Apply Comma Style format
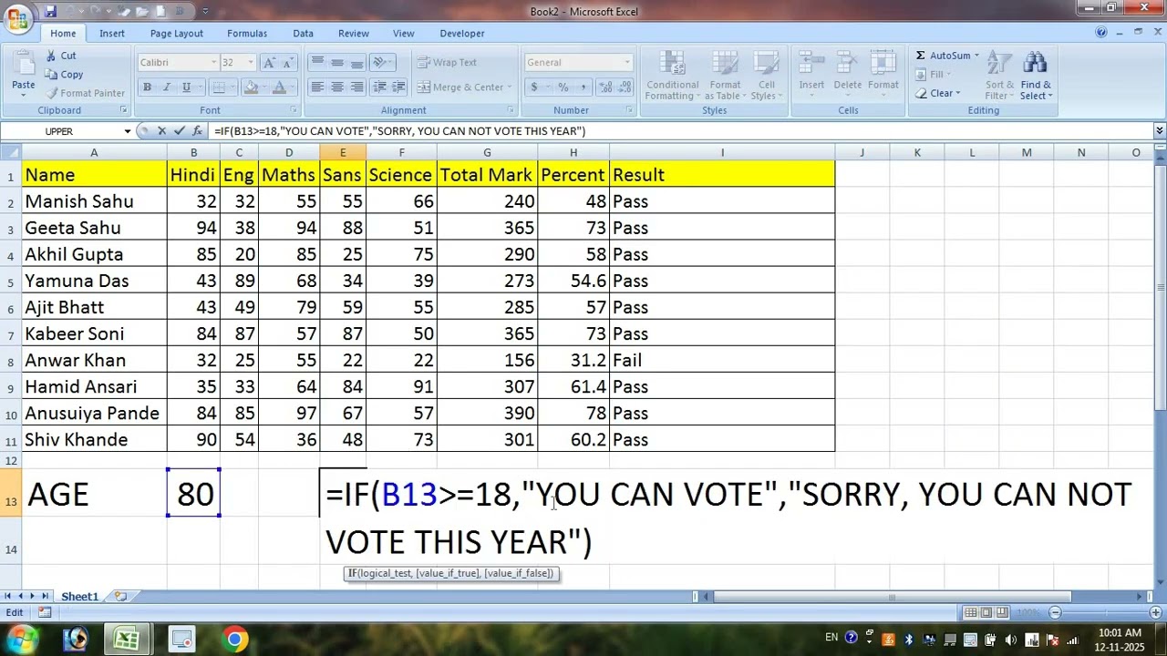 pos(583,87)
